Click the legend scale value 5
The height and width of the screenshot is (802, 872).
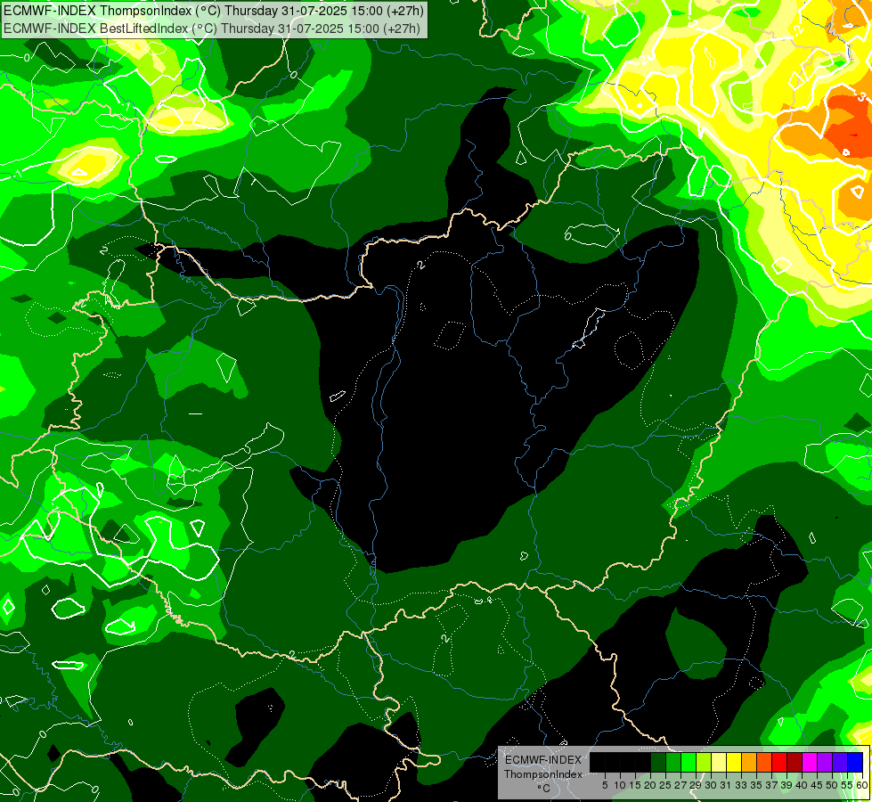pos(605,785)
